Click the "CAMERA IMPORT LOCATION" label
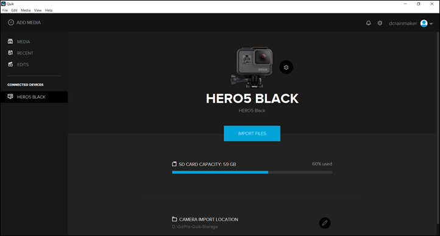Image resolution: width=440 pixels, height=236 pixels. coord(208,220)
